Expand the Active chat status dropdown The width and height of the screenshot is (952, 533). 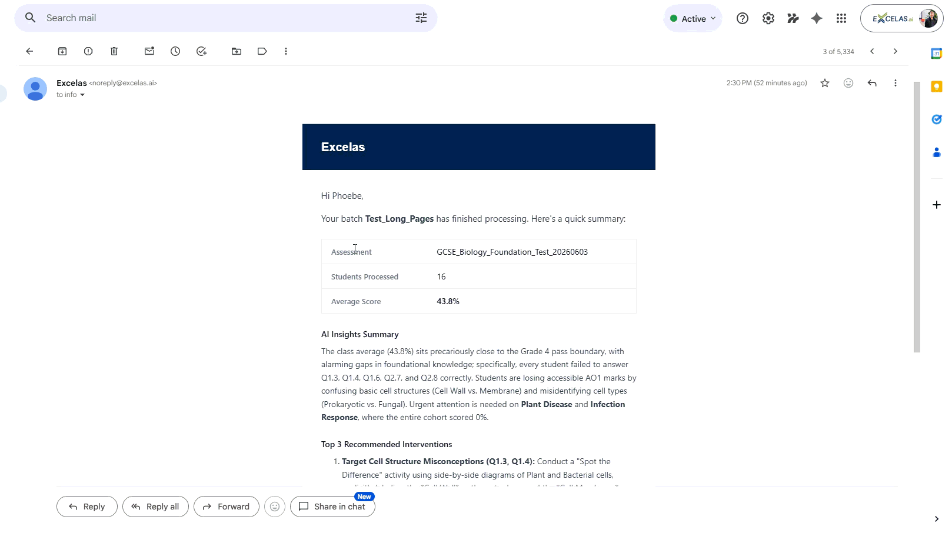(x=693, y=18)
